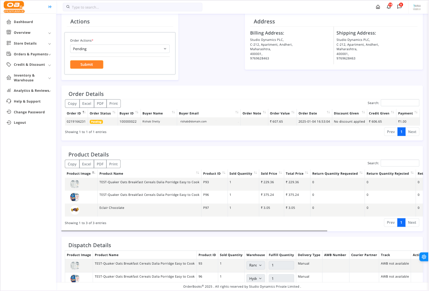Open warehouse dropdown for product 93
429x291 pixels.
(x=255, y=265)
